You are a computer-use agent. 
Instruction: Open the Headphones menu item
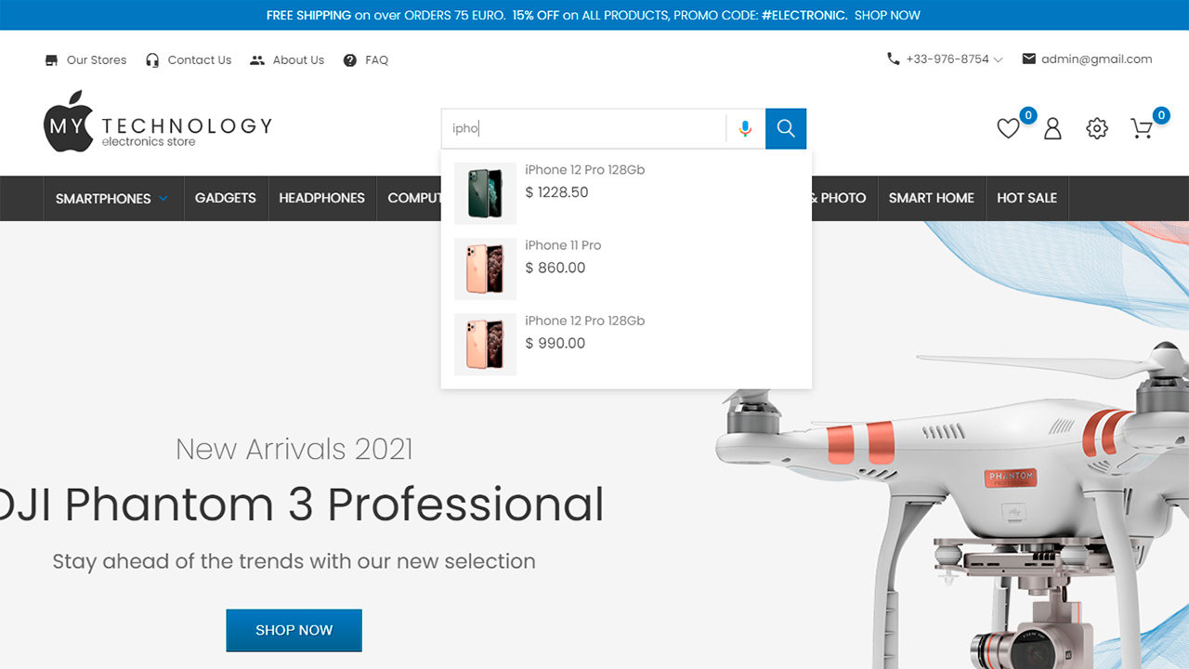pos(322,198)
